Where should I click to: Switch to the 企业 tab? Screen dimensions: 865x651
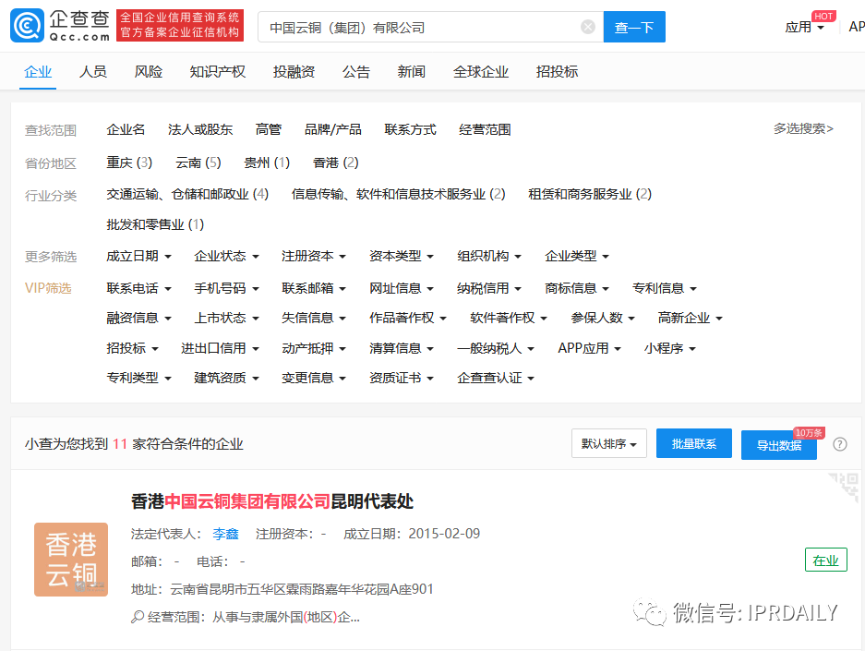coord(38,72)
